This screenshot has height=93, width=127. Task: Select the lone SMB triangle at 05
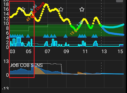[x=28, y=36]
